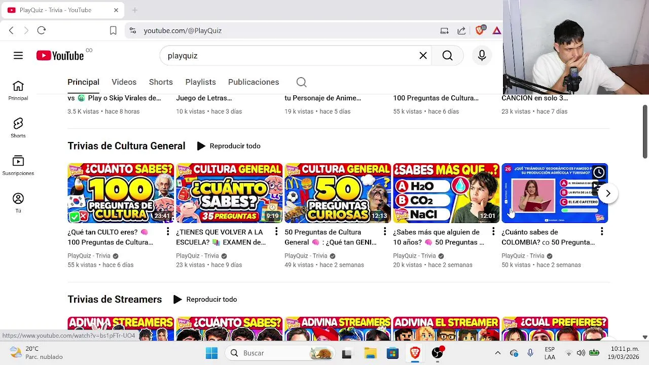Open 50 Preguntas Curiosas thumbnail

[338, 193]
